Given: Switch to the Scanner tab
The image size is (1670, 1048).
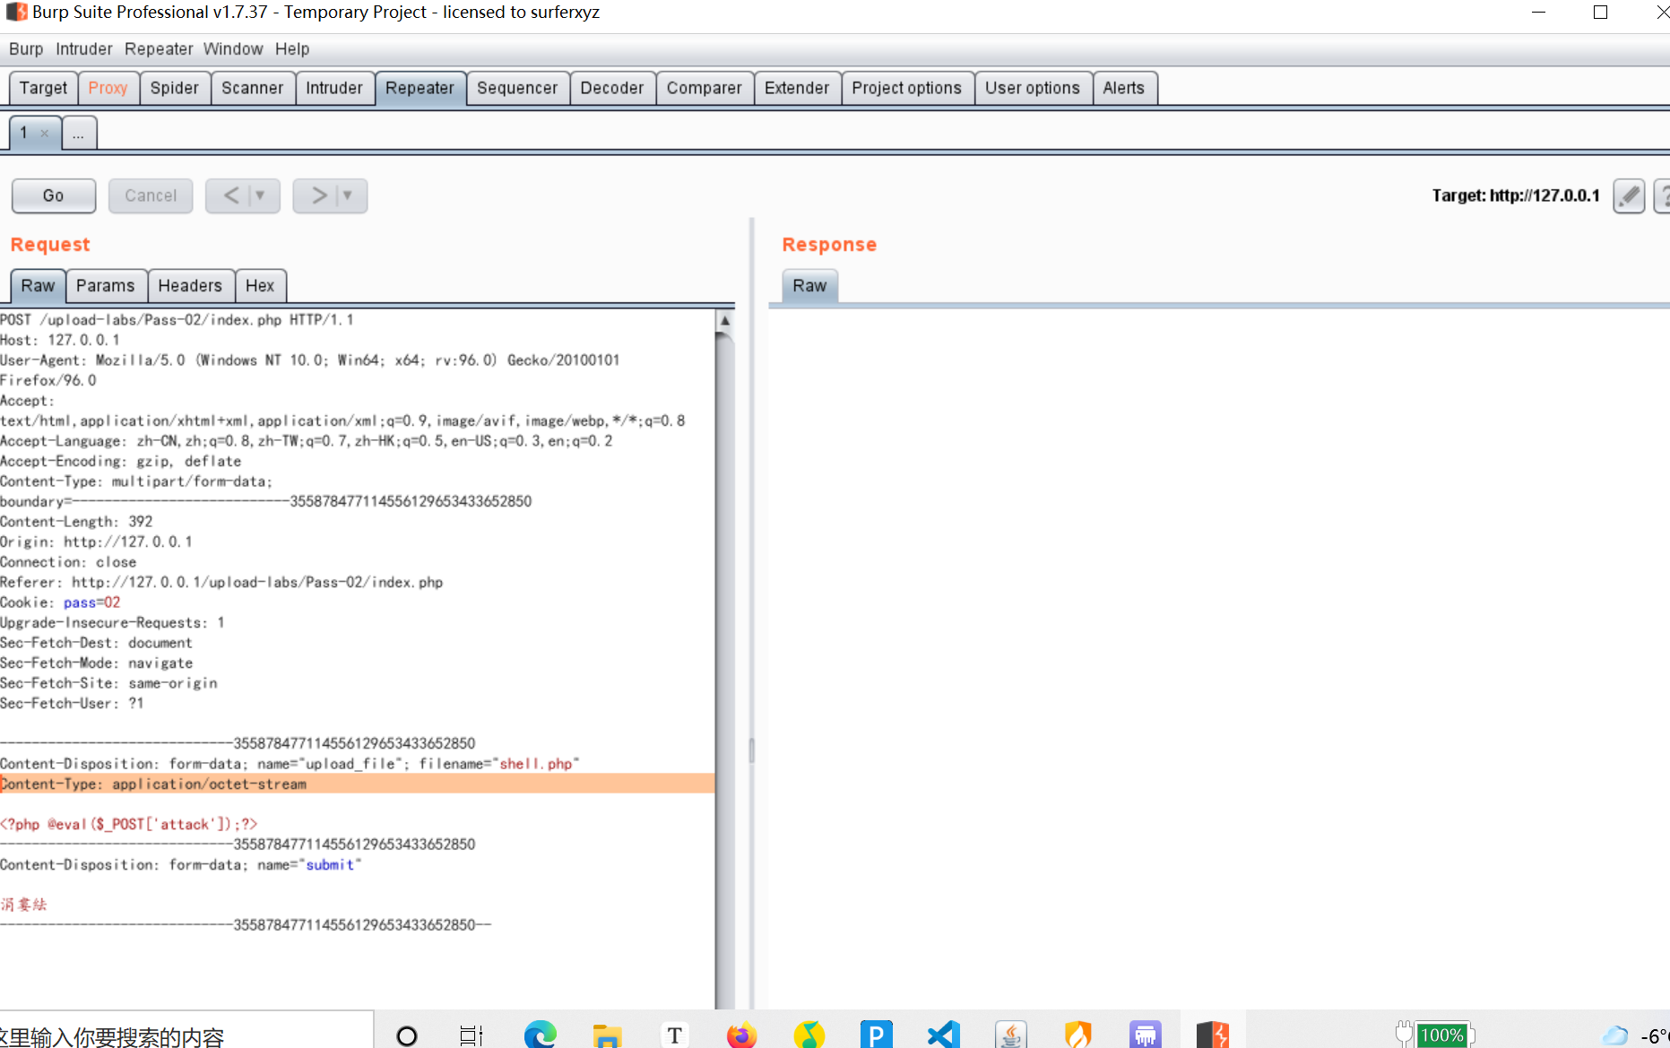Looking at the screenshot, I should [x=253, y=88].
